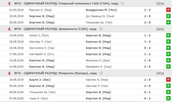
Task: Click the 2 : 0 score in Барти row
Action: 147,80
